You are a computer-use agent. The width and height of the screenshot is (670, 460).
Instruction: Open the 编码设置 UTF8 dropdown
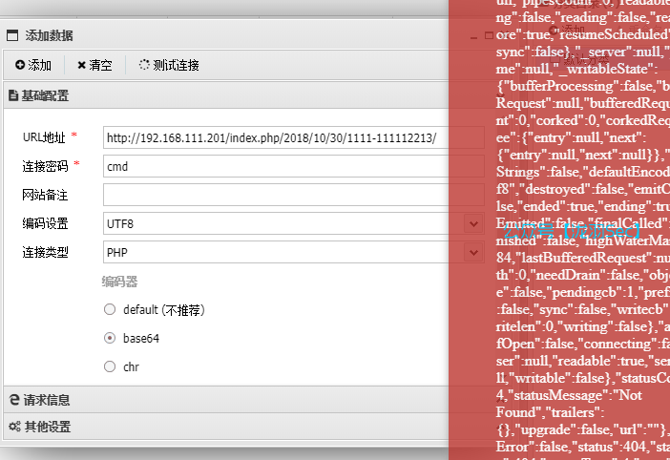[473, 223]
